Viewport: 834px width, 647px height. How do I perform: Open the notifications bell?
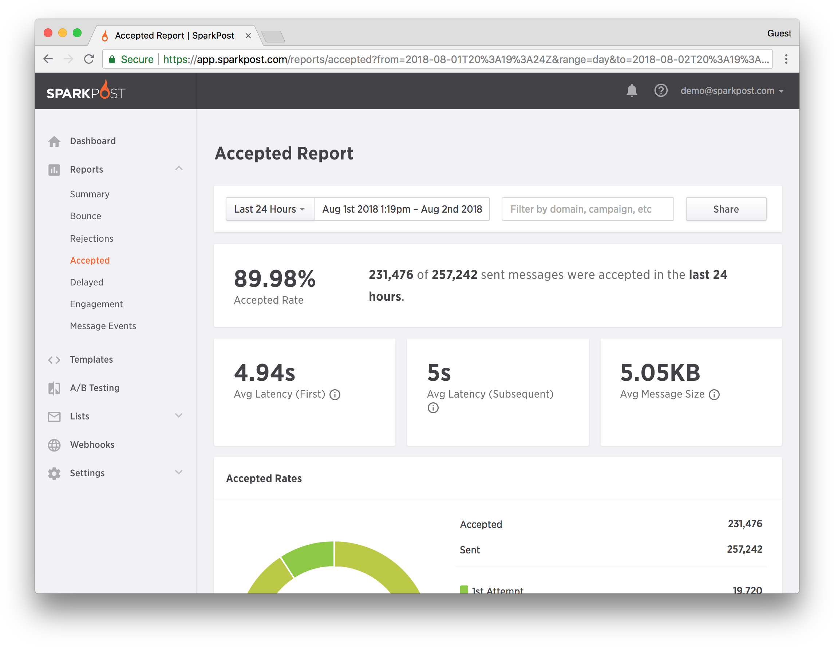click(632, 91)
